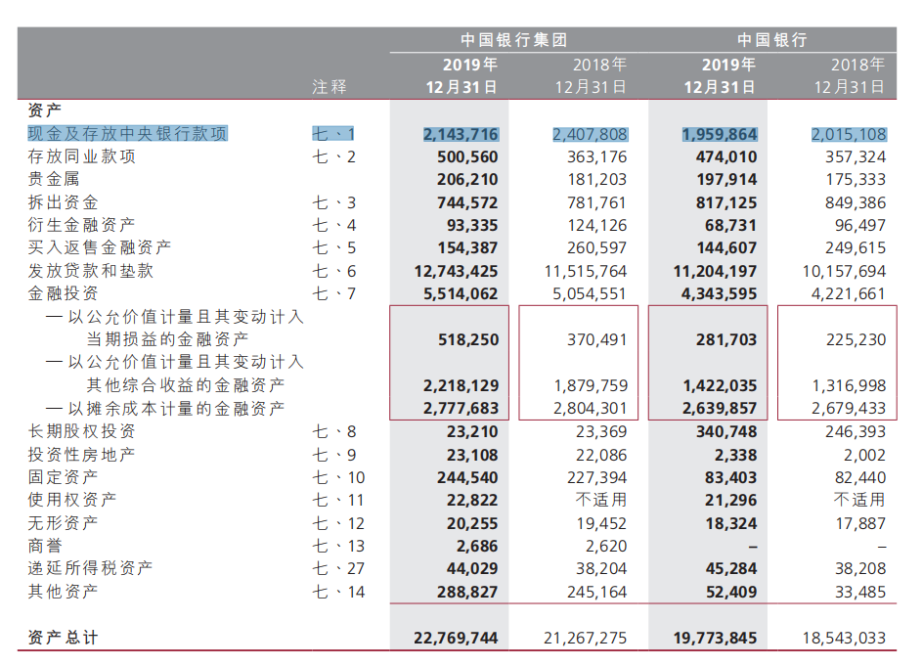Click the value 2,015,108
Image resolution: width=923 pixels, height=665 pixels.
pyautogui.click(x=849, y=135)
